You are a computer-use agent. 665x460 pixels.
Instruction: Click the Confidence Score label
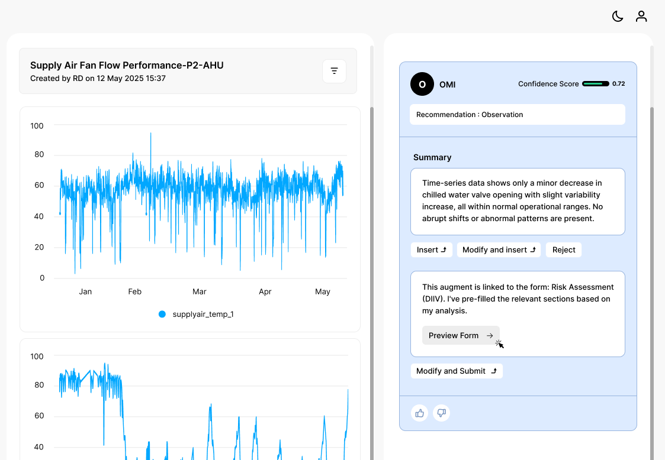point(548,84)
